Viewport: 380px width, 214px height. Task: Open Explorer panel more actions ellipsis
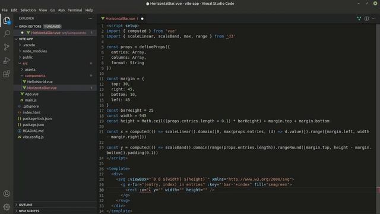(90, 18)
